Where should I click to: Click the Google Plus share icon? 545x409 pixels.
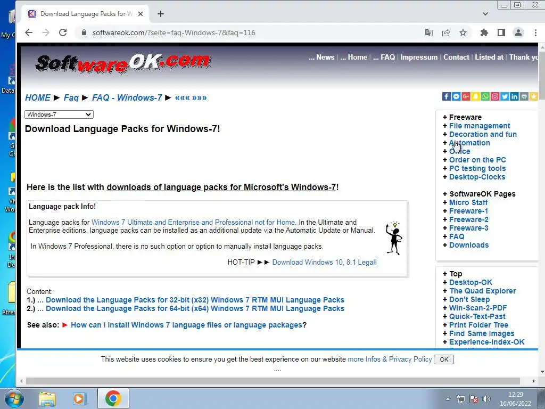pos(466,96)
